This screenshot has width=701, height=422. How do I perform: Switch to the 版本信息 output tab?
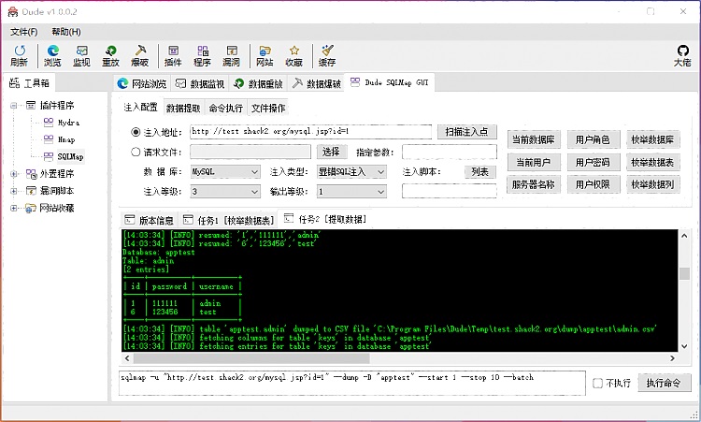tap(150, 220)
